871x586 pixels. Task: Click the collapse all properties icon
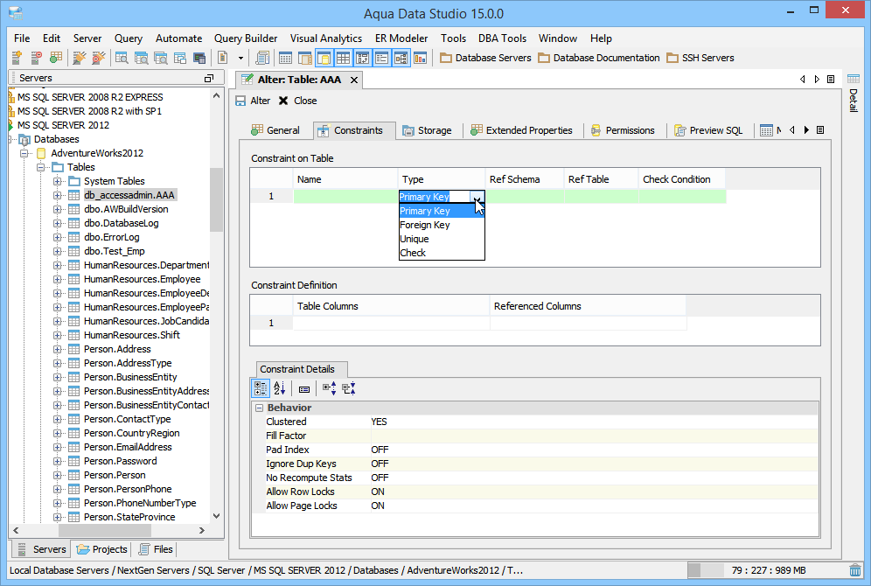(x=348, y=388)
